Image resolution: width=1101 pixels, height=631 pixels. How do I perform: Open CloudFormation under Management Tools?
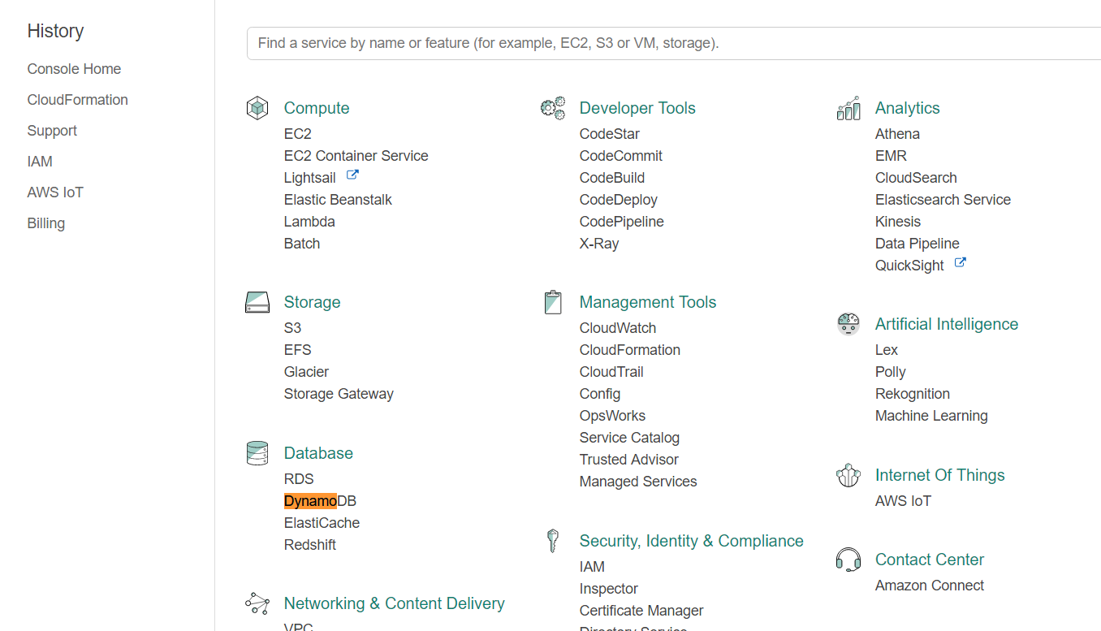(630, 350)
